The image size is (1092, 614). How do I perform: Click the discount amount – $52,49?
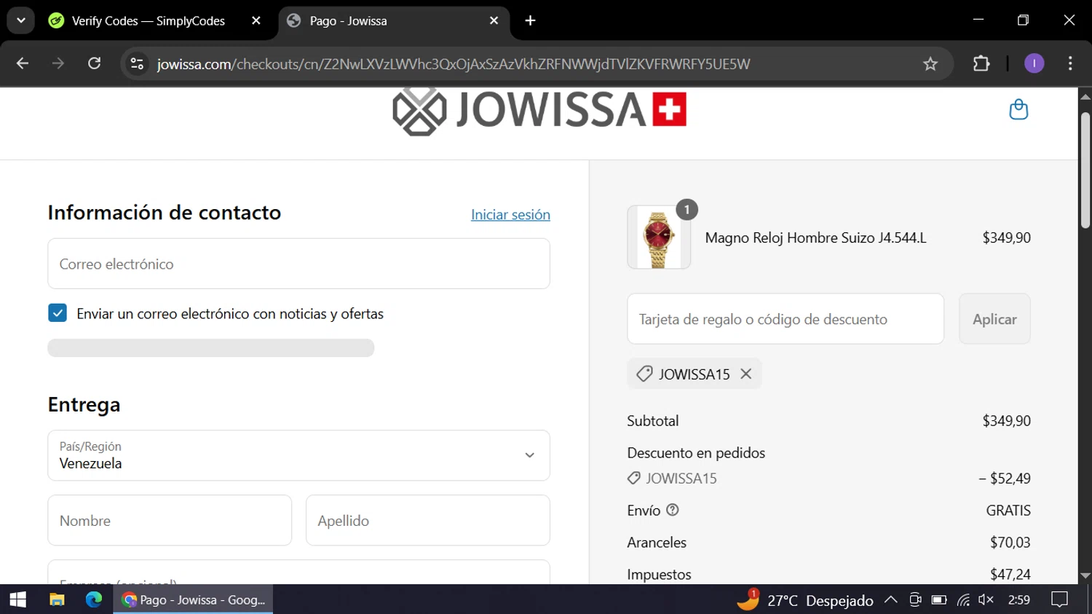pos(1005,479)
